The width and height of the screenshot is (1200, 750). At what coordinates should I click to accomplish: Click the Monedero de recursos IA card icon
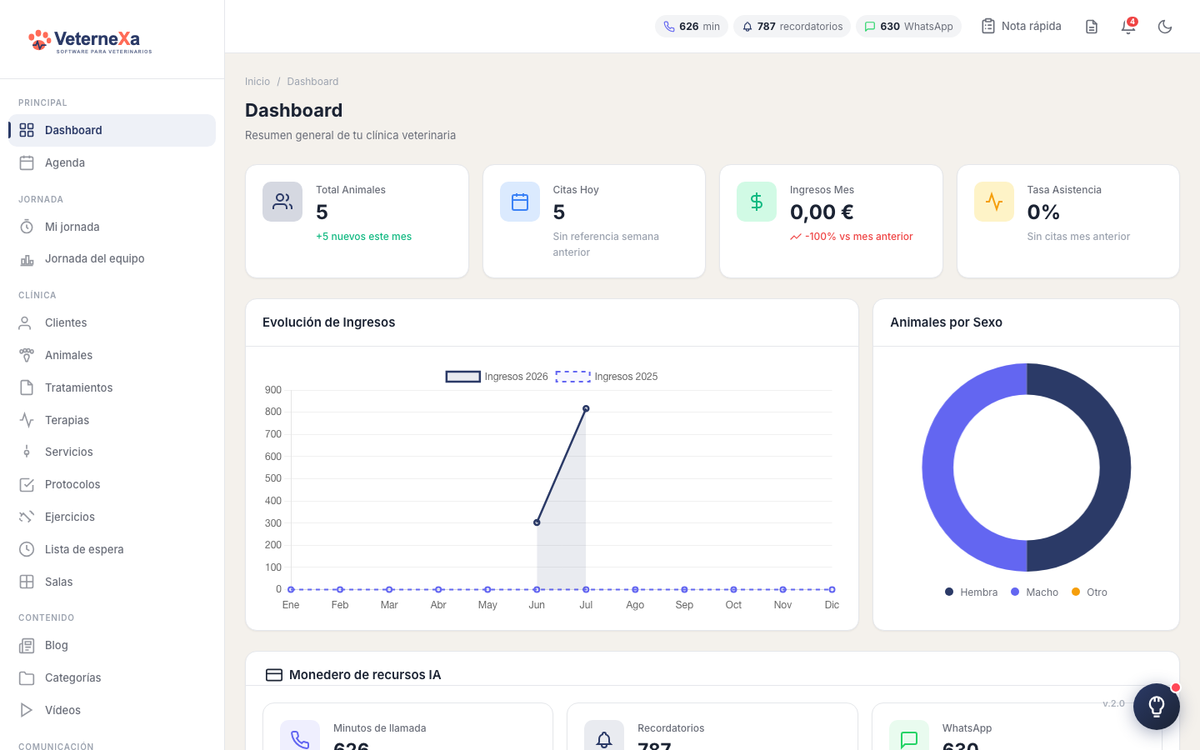(x=273, y=675)
